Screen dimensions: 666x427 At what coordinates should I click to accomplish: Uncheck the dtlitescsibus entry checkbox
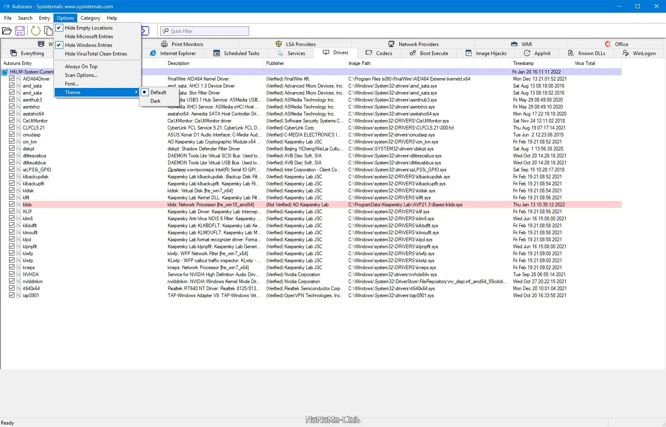pyautogui.click(x=12, y=155)
